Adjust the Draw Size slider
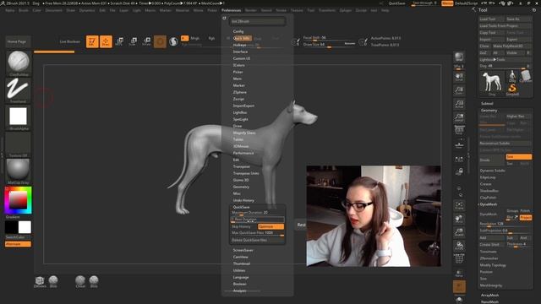This screenshot has width=541, height=304. (329, 45)
